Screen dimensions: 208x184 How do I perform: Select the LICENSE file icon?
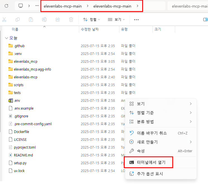11,140
